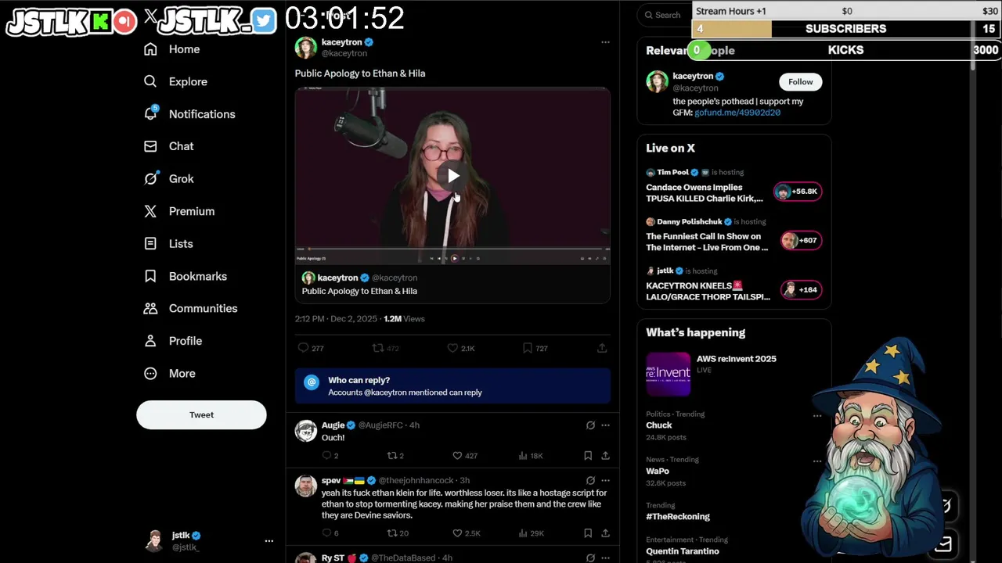Share the main kaceytron post
Viewport: 1002px width, 563px height.
click(x=602, y=348)
